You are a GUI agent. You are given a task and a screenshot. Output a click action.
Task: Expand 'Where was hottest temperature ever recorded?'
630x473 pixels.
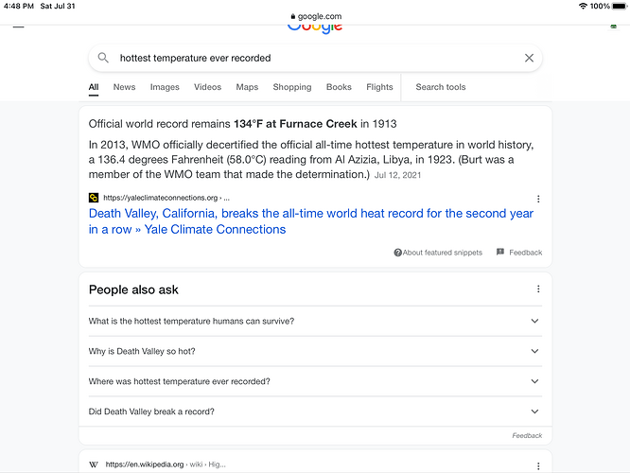coord(315,381)
